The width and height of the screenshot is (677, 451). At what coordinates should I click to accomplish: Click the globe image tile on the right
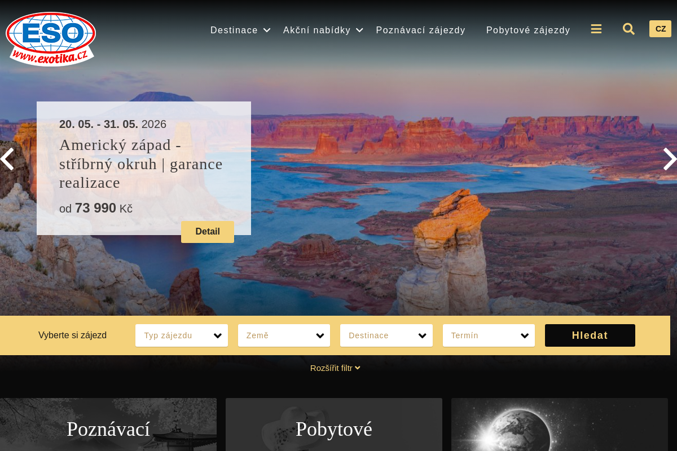[559, 428]
